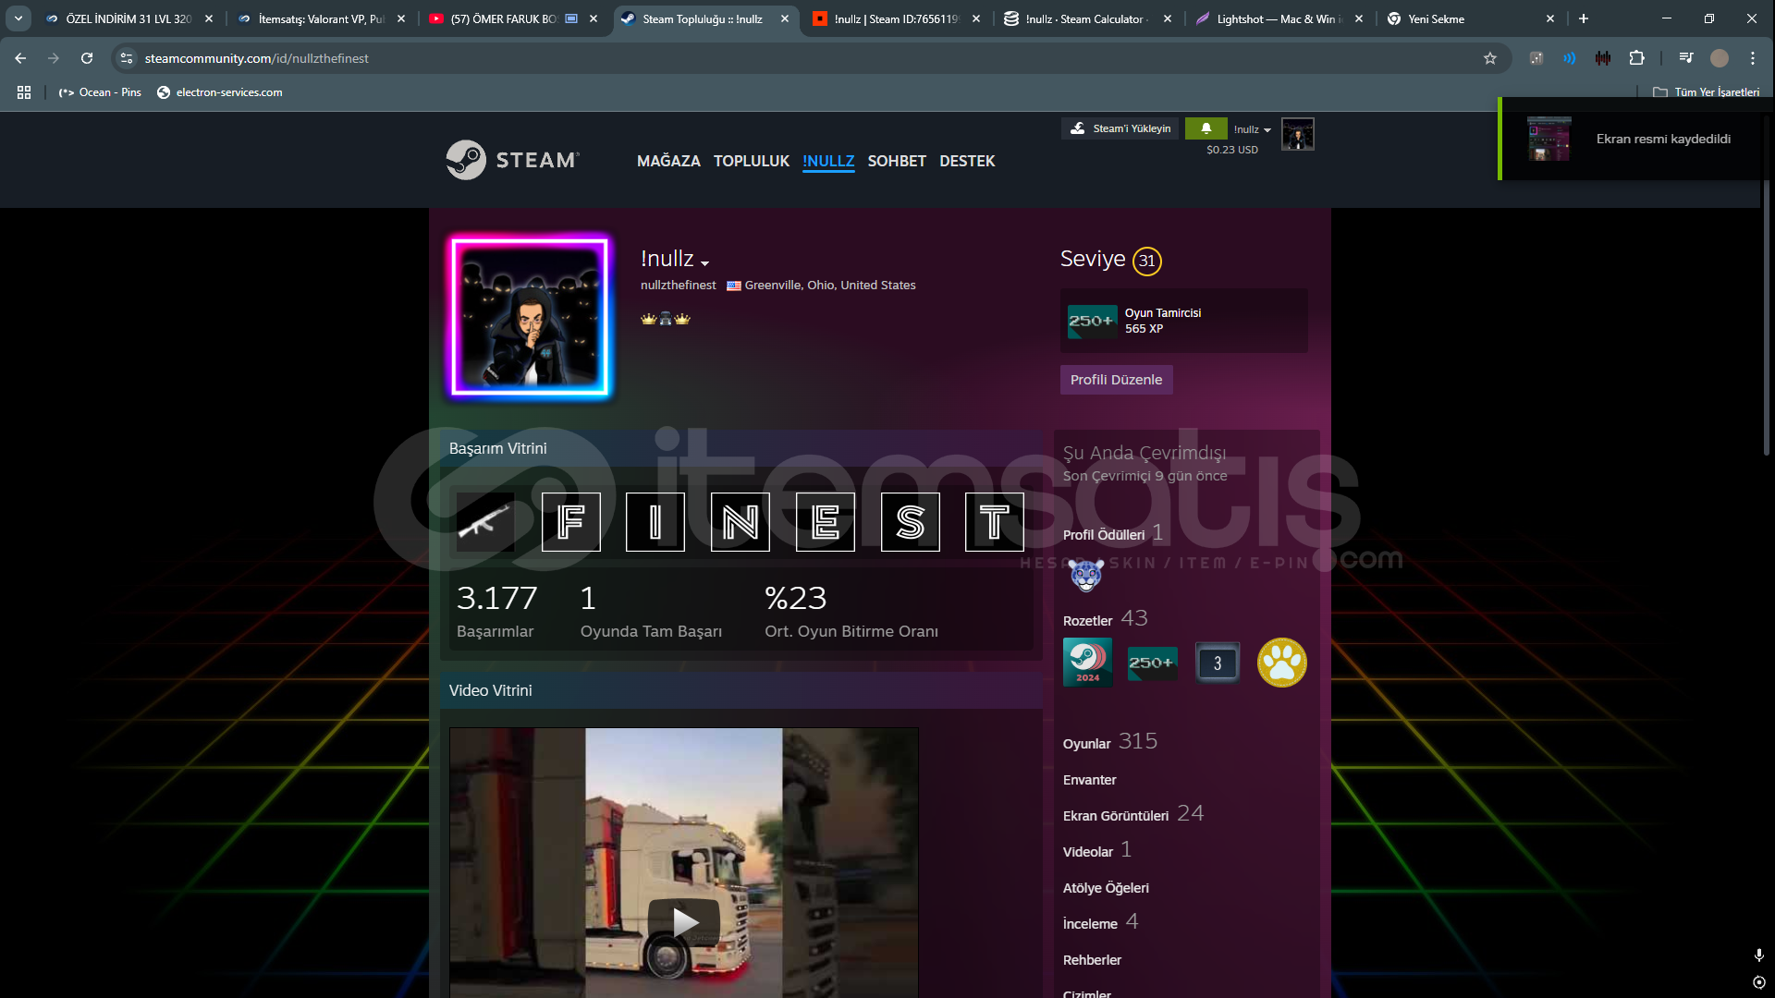The image size is (1775, 998).
Task: Click the Steam logo
Action: tap(513, 160)
